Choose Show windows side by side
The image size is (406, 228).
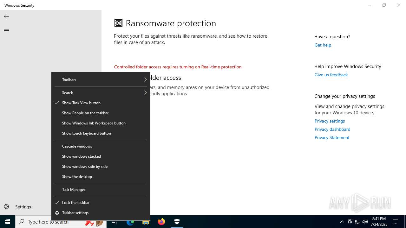pos(101,167)
